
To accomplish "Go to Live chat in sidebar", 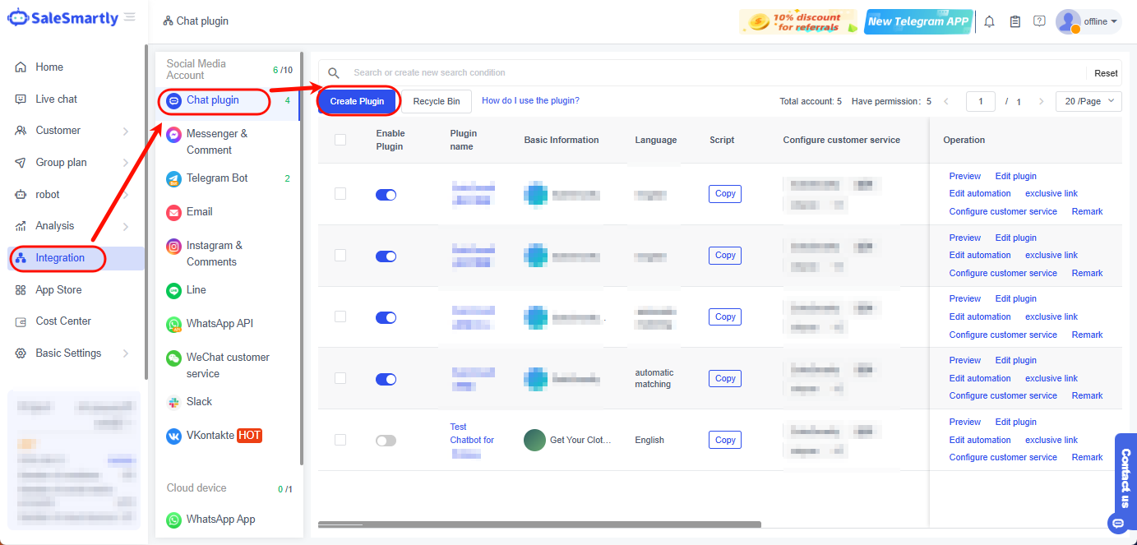I will pos(56,99).
